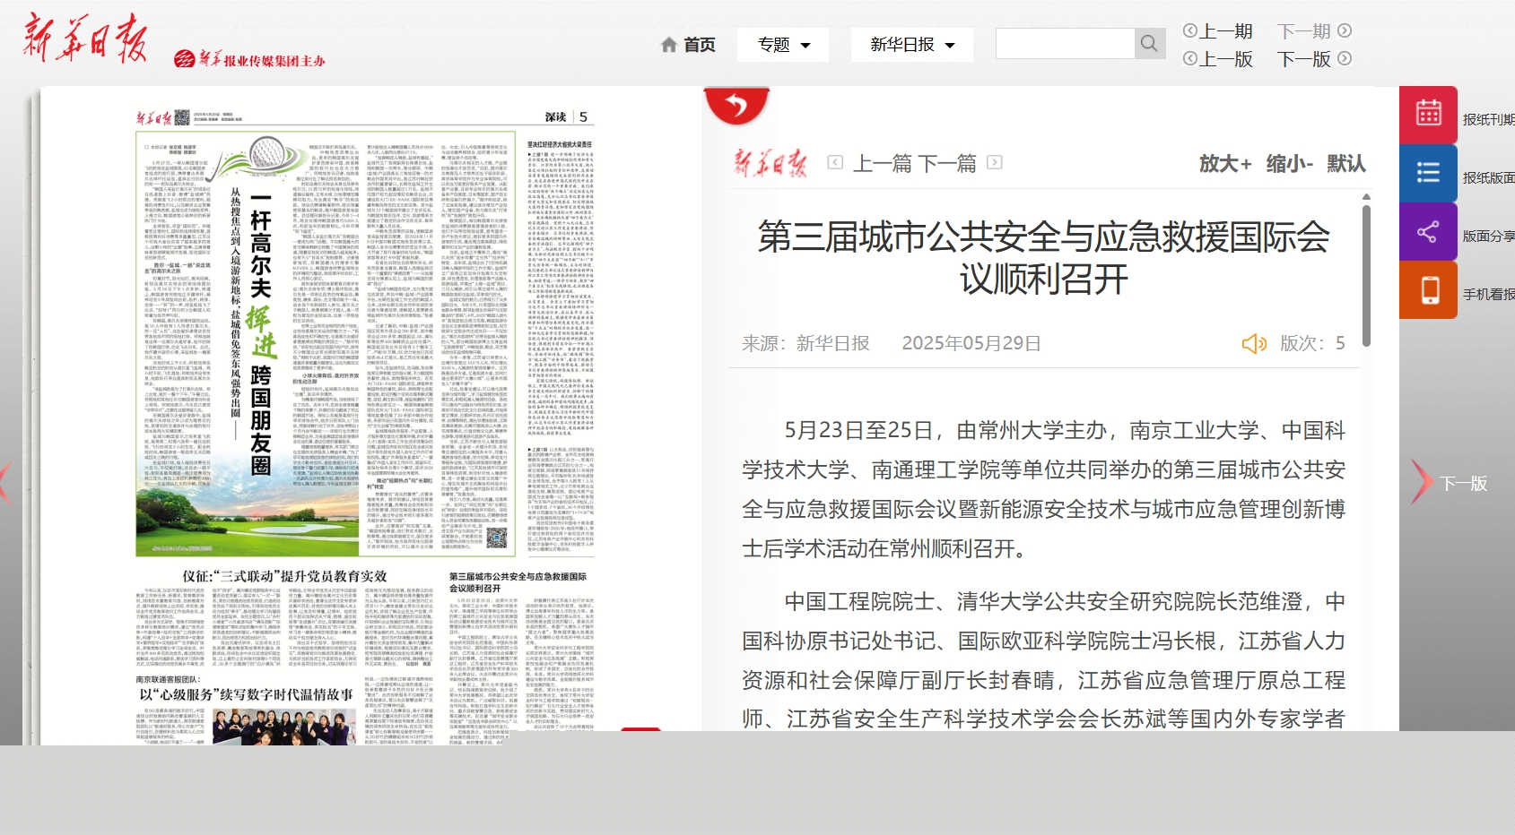Go to previous page 上一版 in header
This screenshot has width=1515, height=835.
pyautogui.click(x=1217, y=59)
